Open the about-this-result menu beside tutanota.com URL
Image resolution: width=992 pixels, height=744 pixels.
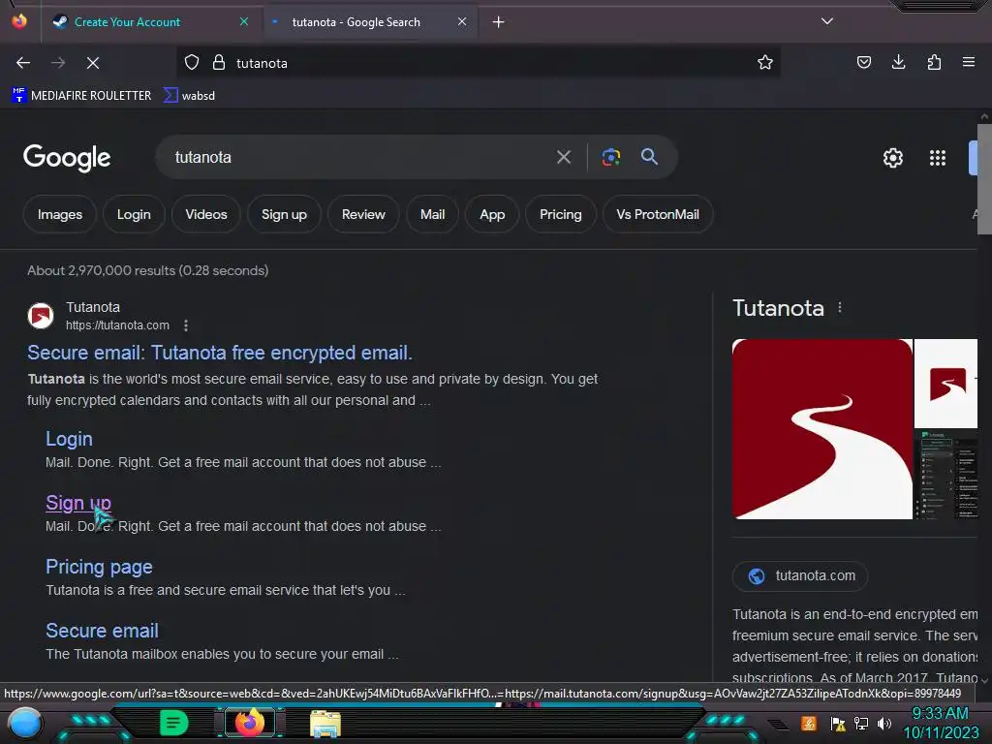tap(186, 325)
